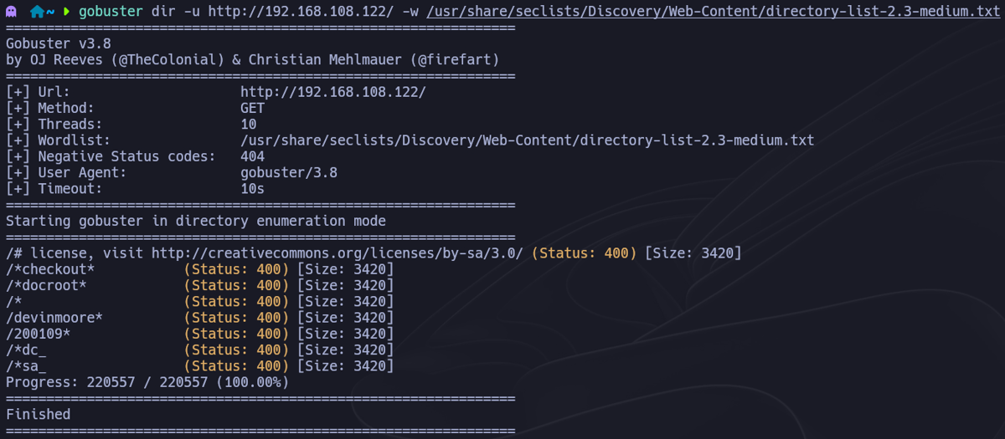1005x439 pixels.
Task: Click the URL value in the Url row
Action: (x=332, y=92)
